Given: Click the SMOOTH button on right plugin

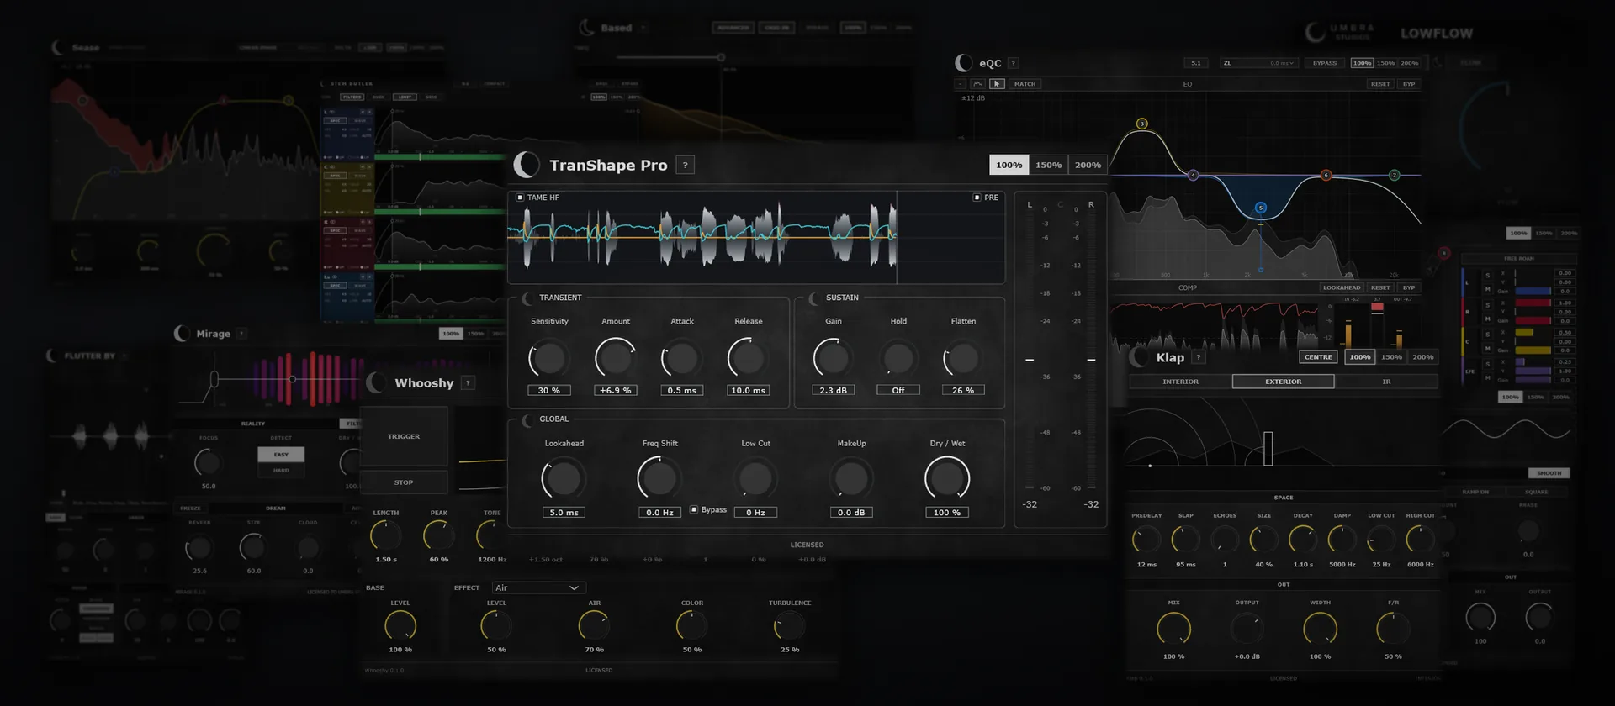Looking at the screenshot, I should [x=1549, y=473].
